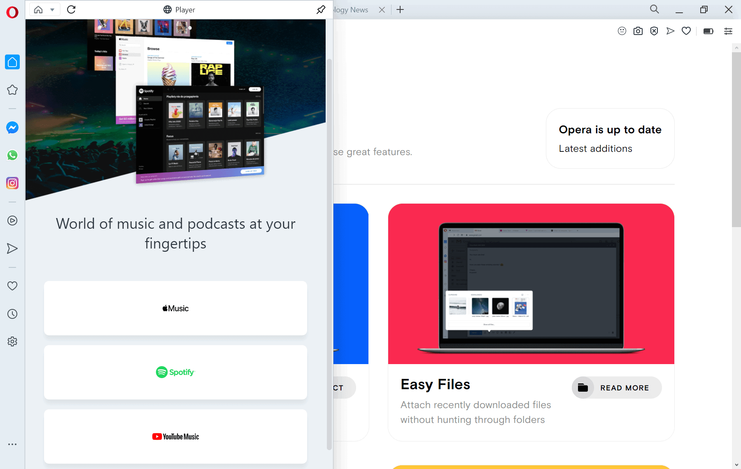Toggle the battery saver feature

tap(708, 31)
